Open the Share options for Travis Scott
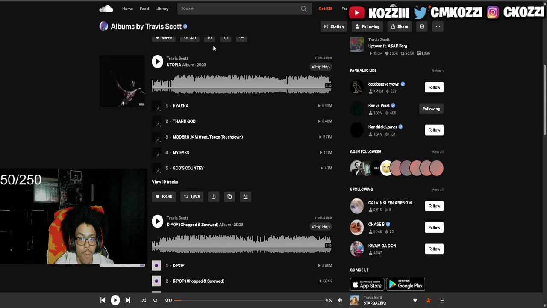Screen dimensions: 547x308 pos(400,27)
